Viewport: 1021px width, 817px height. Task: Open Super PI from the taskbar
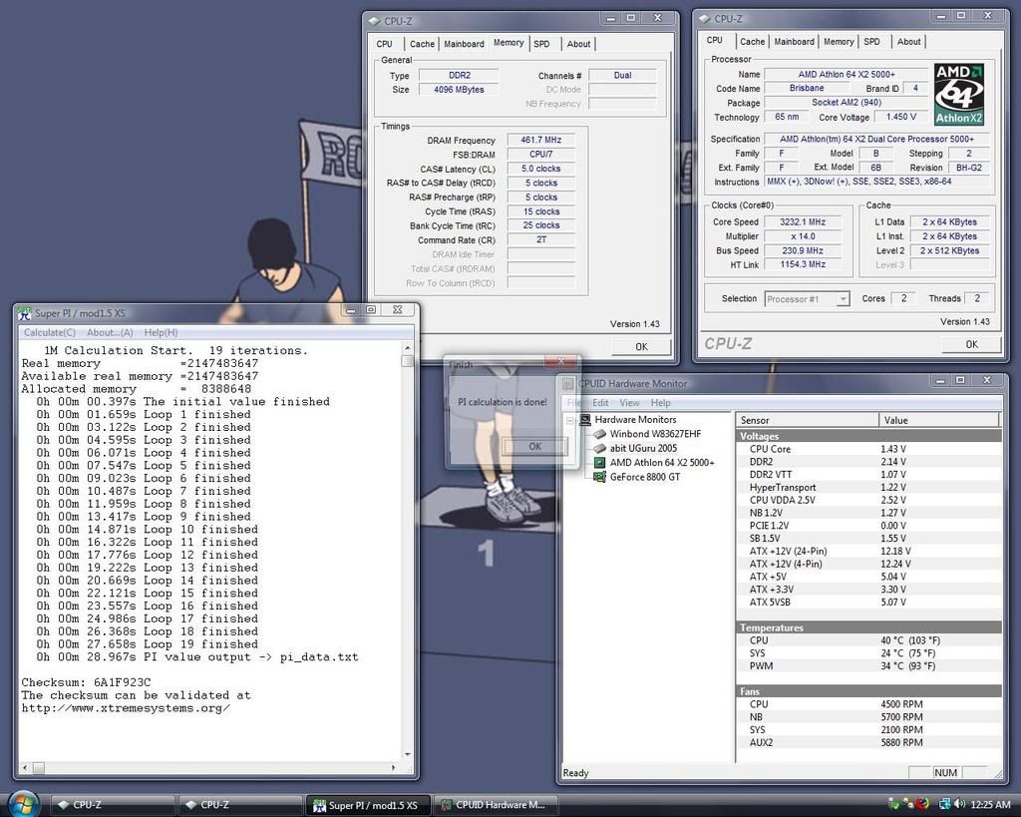point(368,805)
